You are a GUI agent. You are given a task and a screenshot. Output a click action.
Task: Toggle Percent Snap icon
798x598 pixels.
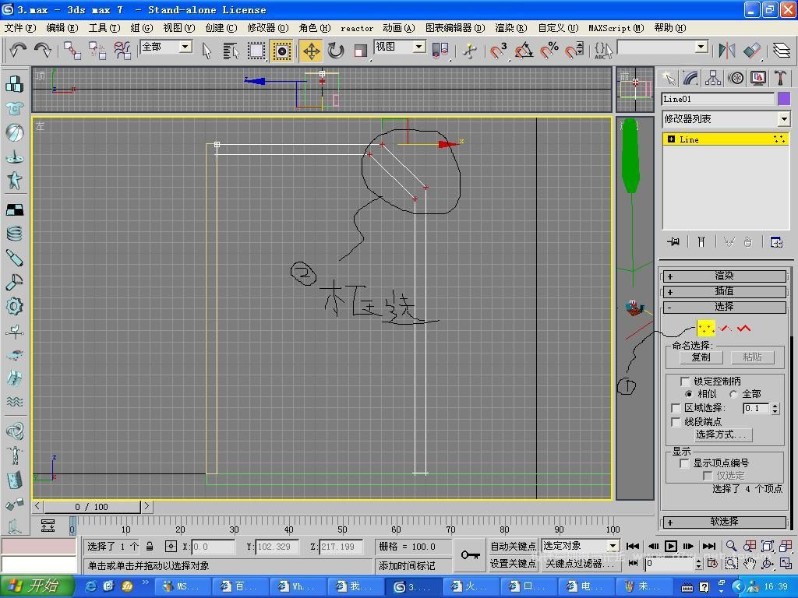click(x=549, y=51)
